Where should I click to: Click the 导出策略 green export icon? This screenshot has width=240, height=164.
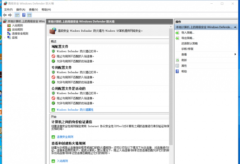177,38
